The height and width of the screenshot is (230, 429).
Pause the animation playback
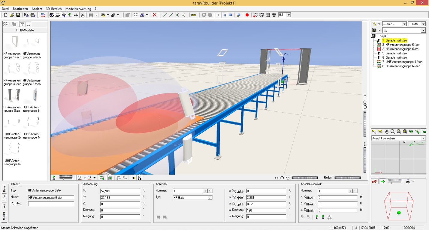[x=225, y=15]
